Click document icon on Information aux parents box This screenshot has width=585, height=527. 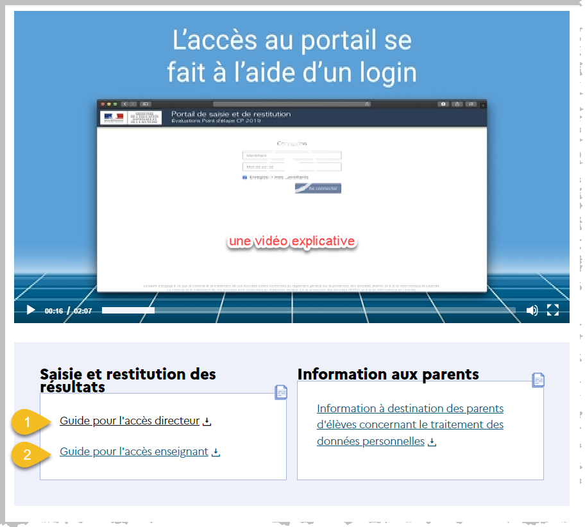[x=538, y=380]
